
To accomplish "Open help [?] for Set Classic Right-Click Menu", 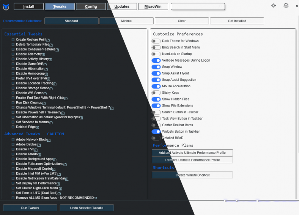I will coord(60,189).
